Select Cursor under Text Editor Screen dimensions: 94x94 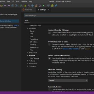(32, 31)
